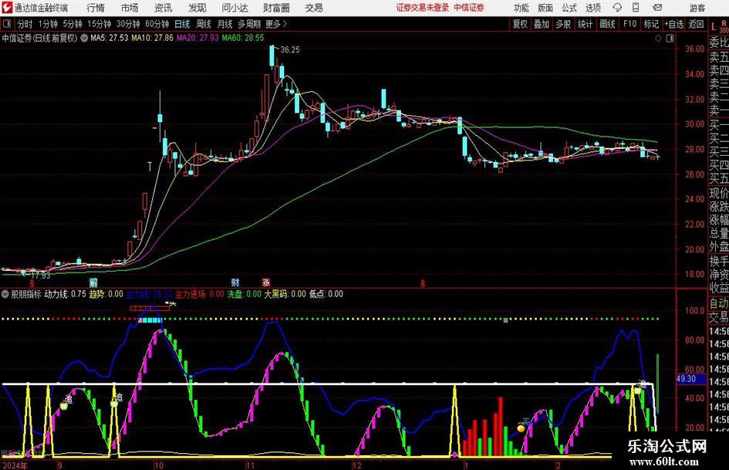Screen dimensions: 729x470
Task: Expand the 股朋指标 indicator dropdown arrow
Action: pos(5,294)
